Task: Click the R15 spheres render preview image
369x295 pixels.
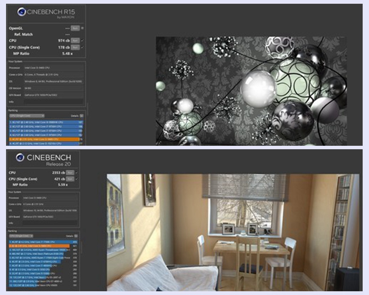Action: tap(251, 91)
